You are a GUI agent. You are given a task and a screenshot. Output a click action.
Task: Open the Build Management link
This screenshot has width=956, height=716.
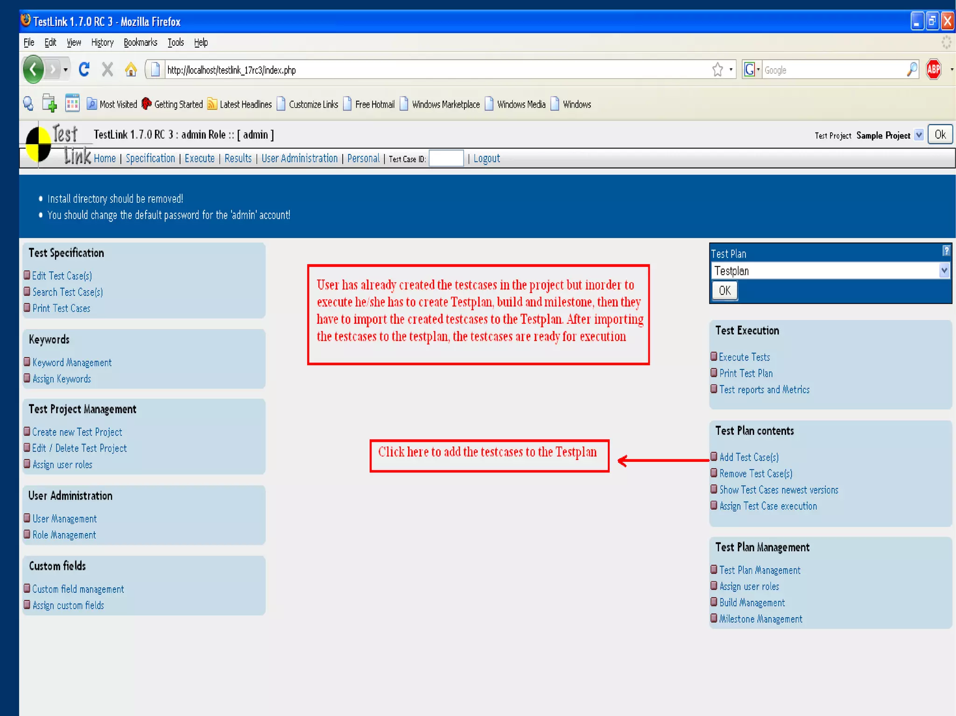752,603
